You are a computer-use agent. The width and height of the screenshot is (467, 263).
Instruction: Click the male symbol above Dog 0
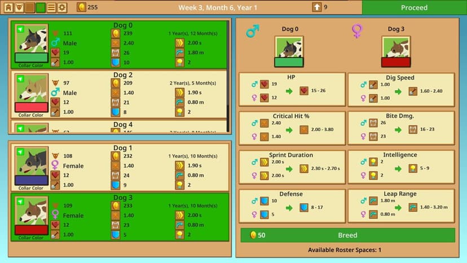click(253, 30)
